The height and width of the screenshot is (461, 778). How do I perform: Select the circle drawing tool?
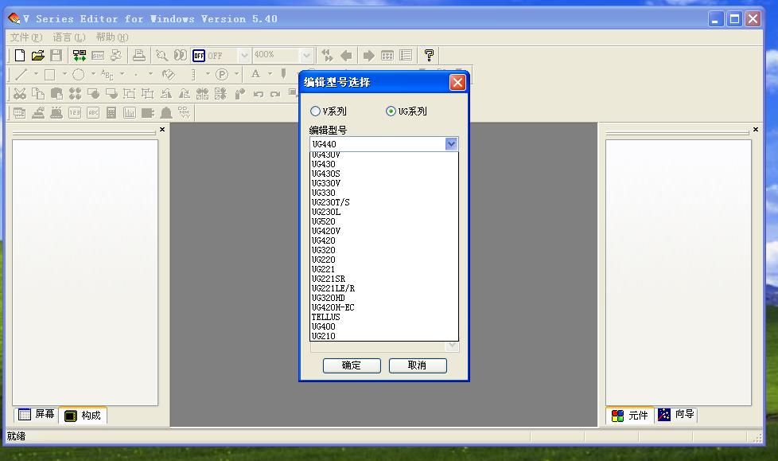coord(79,75)
